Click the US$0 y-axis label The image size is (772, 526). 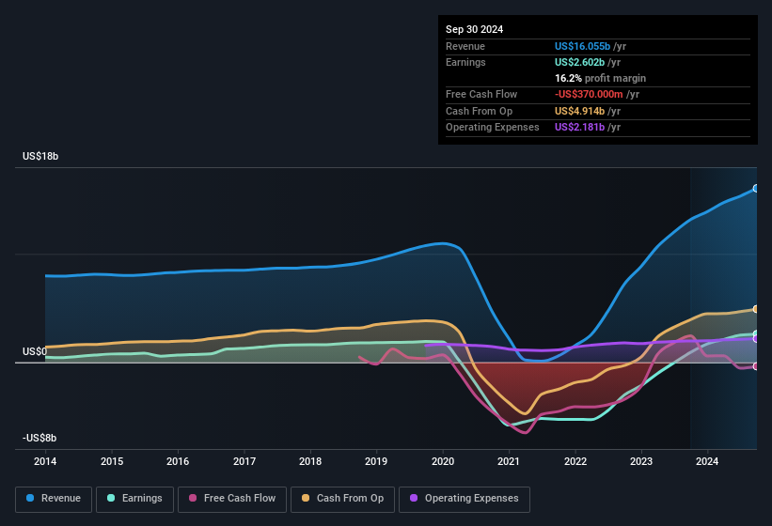coord(35,351)
